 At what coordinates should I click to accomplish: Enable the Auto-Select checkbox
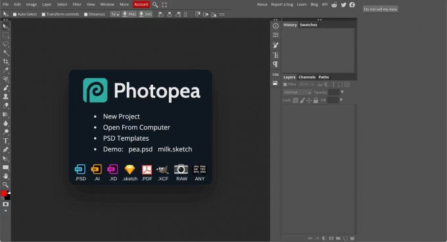(15, 14)
